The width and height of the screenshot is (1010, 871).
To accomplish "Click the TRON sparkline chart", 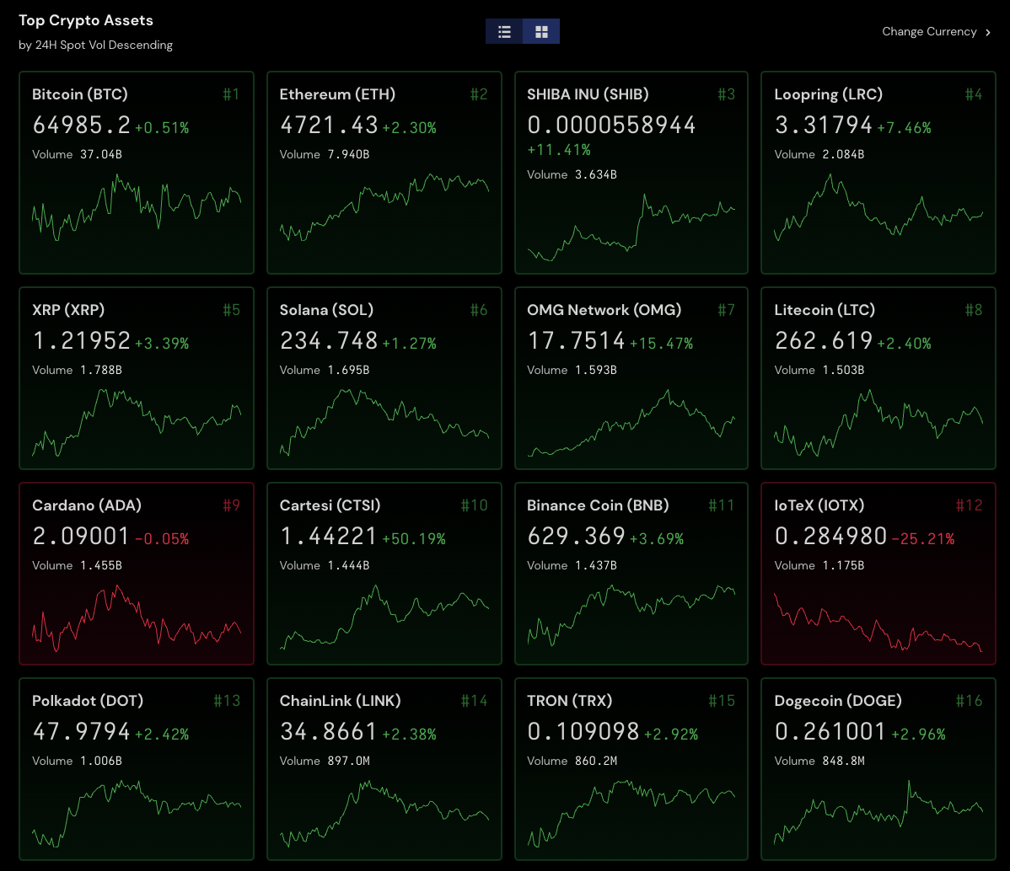I will (631, 814).
